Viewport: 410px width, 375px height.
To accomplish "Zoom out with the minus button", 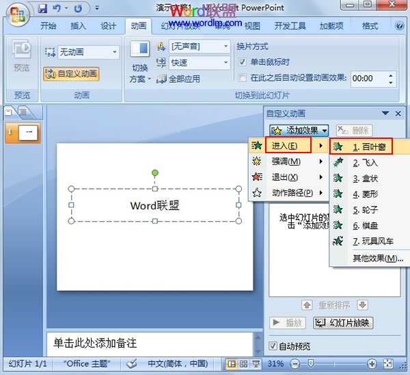I will click(295, 364).
